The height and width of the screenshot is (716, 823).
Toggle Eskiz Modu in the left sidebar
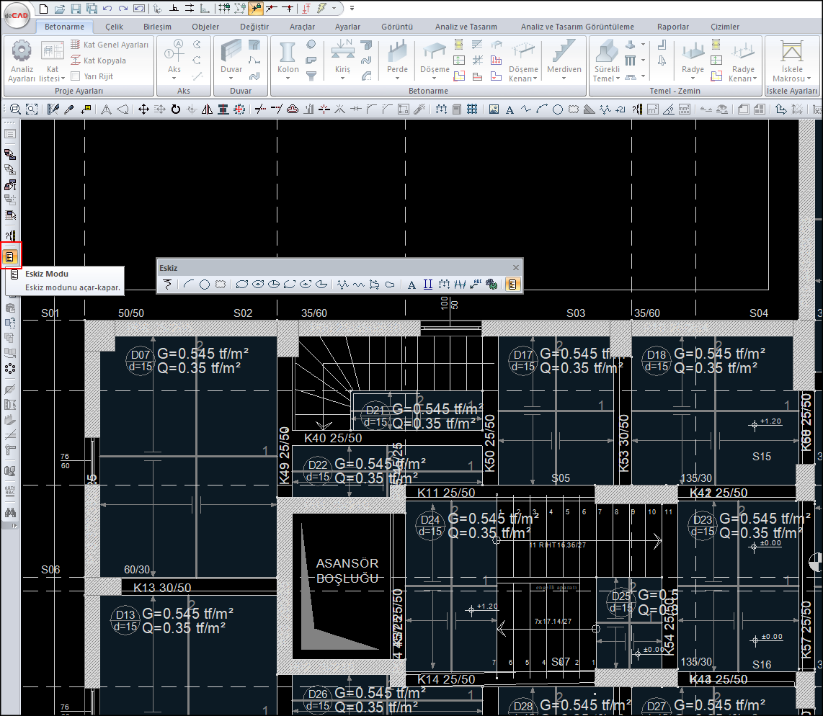click(x=11, y=256)
